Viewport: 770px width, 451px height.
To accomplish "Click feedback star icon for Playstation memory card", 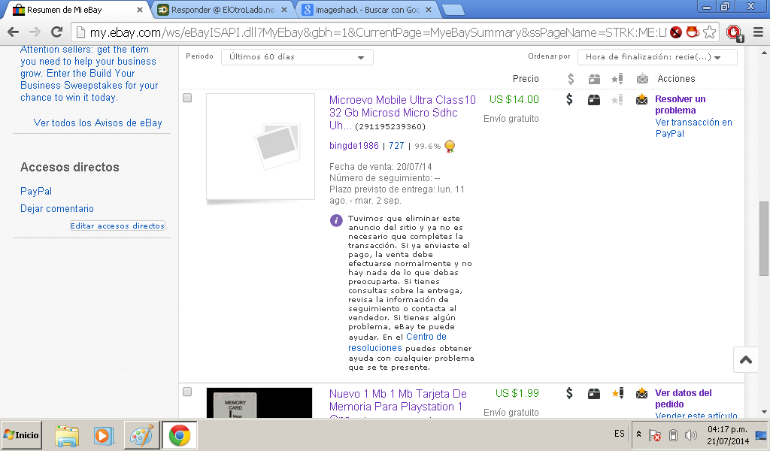I will coord(617,393).
